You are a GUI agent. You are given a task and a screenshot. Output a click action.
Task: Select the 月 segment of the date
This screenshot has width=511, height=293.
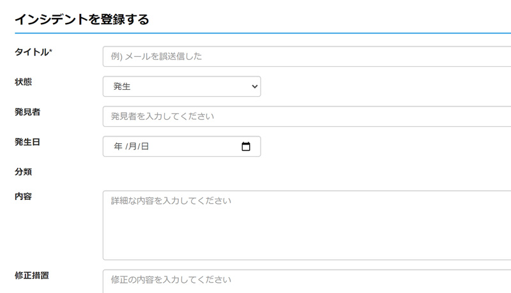coord(132,146)
